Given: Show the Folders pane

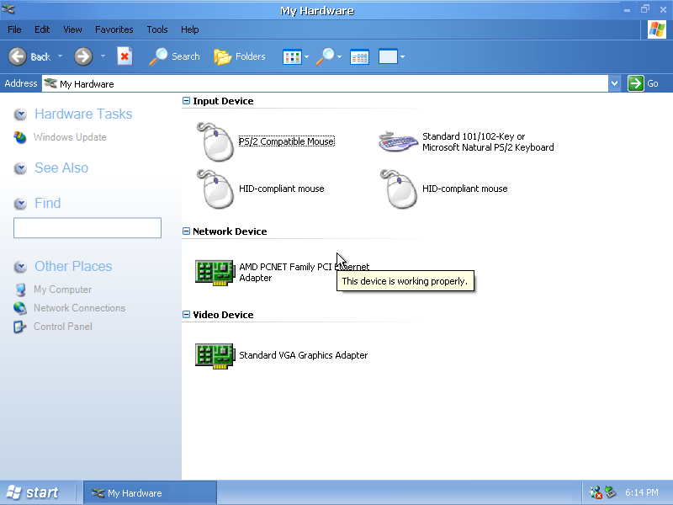Looking at the screenshot, I should click(x=240, y=56).
